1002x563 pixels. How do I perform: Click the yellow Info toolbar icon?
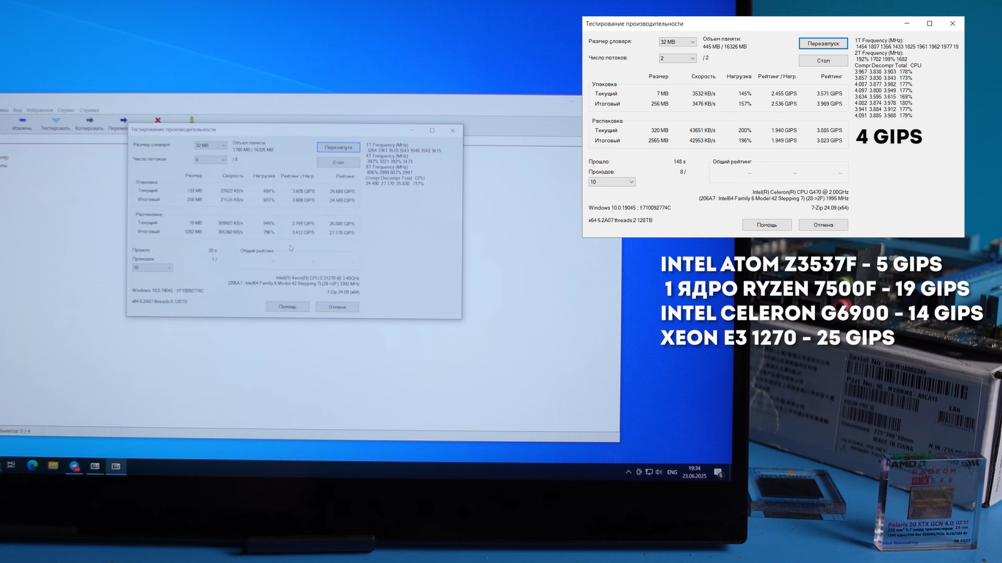[x=192, y=119]
